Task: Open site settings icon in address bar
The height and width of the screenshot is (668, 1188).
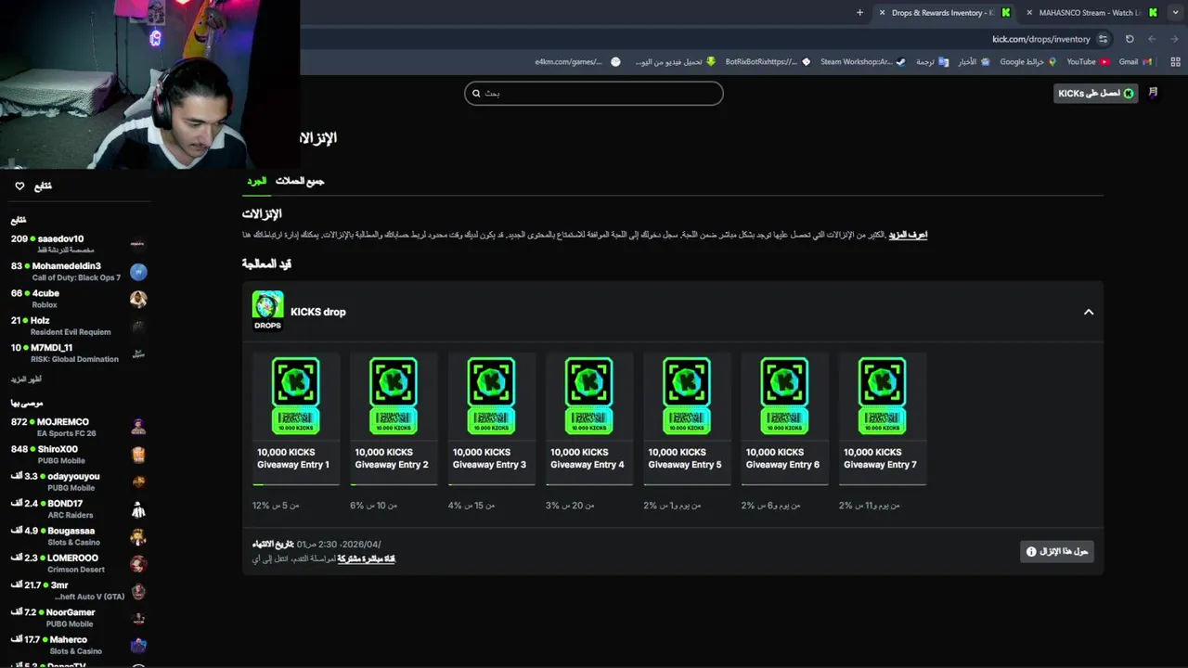Action: click(x=1103, y=39)
